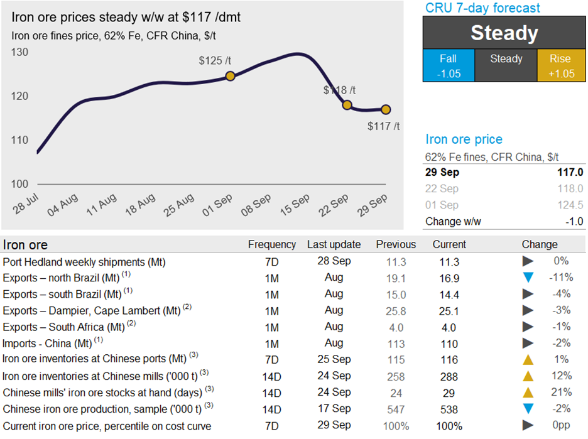Click the Frequency column header
The width and height of the screenshot is (588, 439).
pos(271,244)
